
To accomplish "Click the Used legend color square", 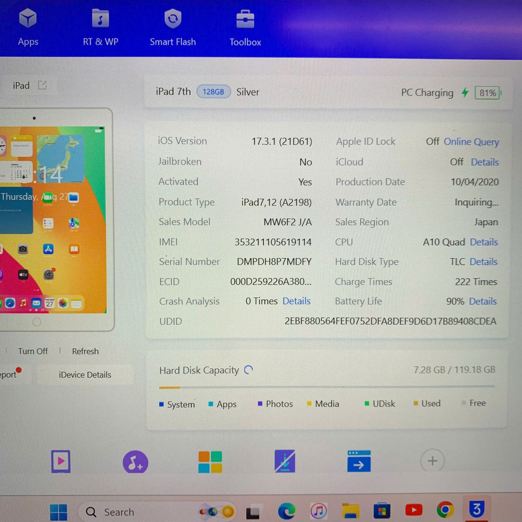I will pos(415,403).
